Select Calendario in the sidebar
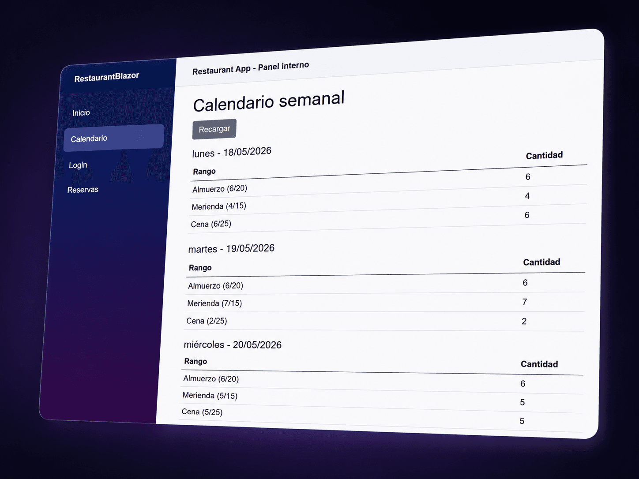This screenshot has height=479, width=639. pos(114,138)
